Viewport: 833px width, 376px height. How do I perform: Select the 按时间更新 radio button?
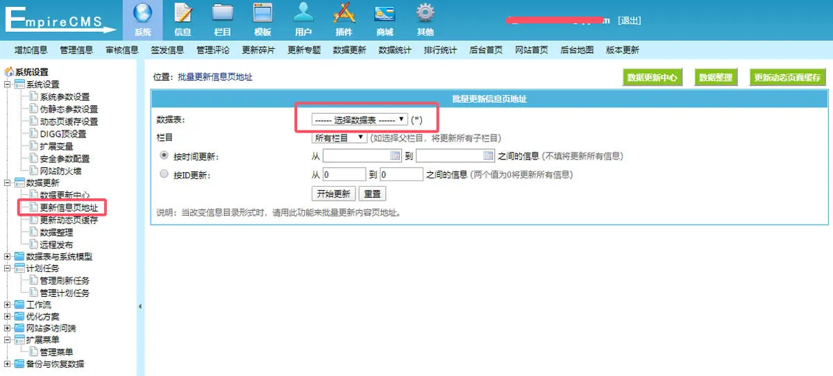pyautogui.click(x=165, y=156)
